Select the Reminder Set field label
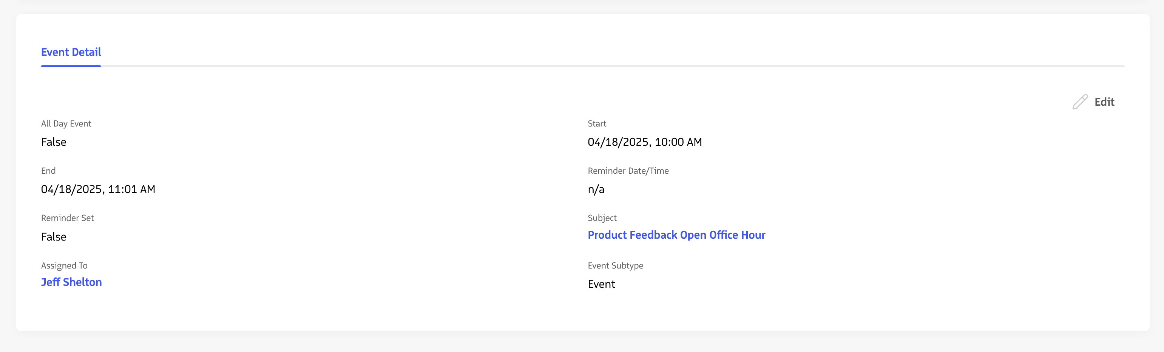Screen dimensions: 1164x352 [67, 218]
